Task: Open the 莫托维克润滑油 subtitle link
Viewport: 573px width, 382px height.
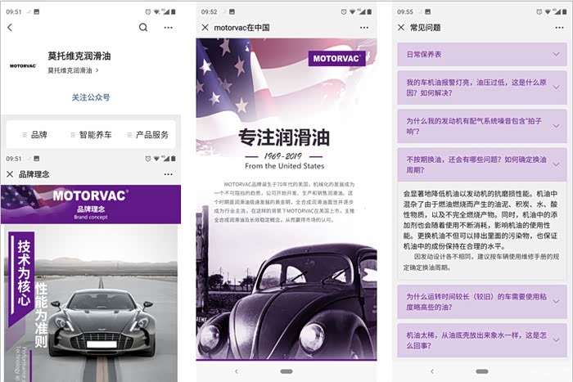Action: pyautogui.click(x=73, y=70)
